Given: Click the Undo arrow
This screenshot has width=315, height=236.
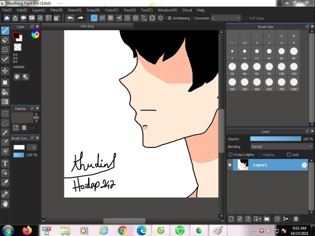Looking at the screenshot, I should click(x=70, y=18).
